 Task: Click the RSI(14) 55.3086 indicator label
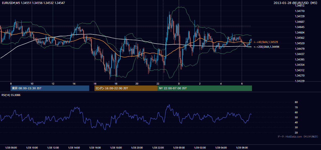tap(11, 95)
